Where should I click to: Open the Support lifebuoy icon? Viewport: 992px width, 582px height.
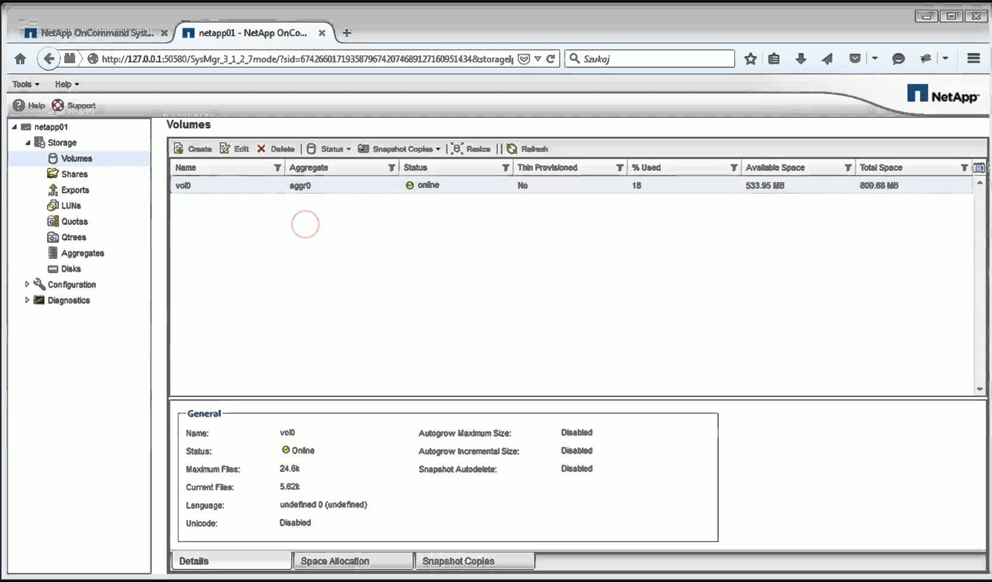[x=58, y=105]
